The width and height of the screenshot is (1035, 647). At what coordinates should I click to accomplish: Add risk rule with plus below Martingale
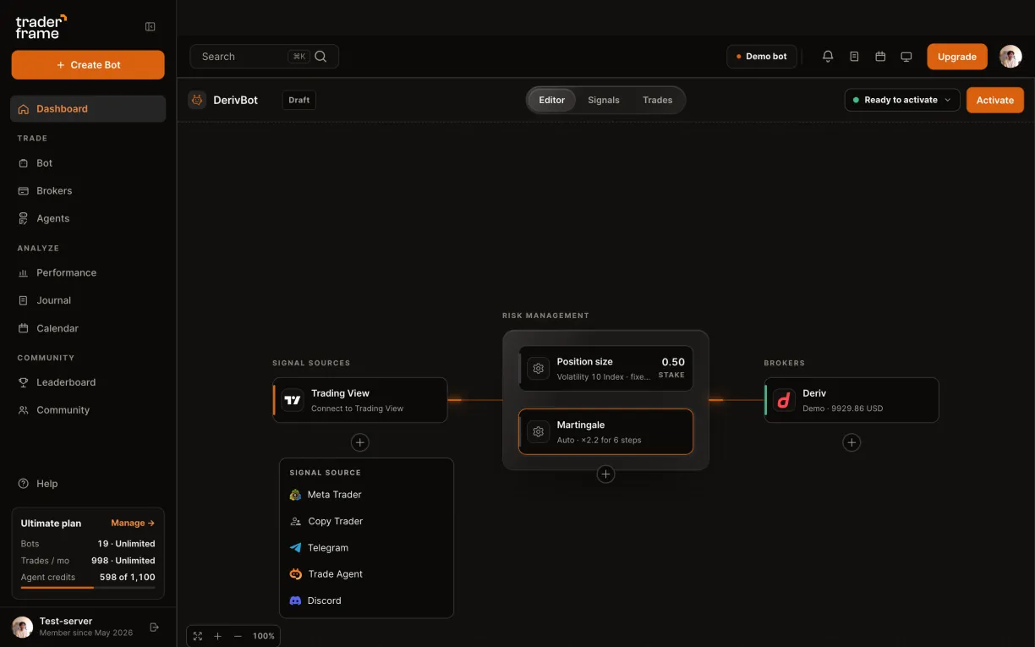point(605,474)
